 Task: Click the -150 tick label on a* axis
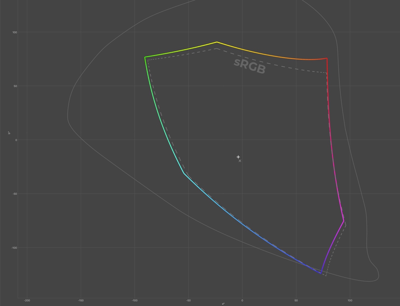pyautogui.click(x=81, y=301)
